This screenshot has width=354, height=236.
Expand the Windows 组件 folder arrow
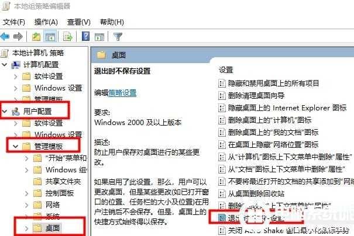27,170
